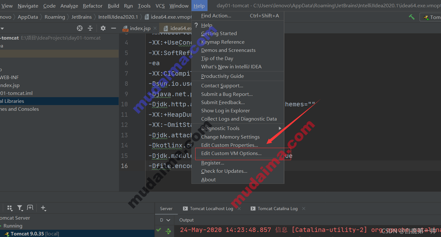Click the green scroll arrows icon
441x237 pixels.
coord(169,231)
